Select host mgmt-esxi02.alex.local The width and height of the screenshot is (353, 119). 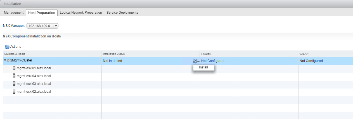point(34,92)
